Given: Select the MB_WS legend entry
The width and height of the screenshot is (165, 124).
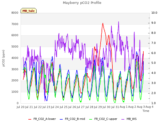Looking at the screenshot, I should [x=129, y=119].
